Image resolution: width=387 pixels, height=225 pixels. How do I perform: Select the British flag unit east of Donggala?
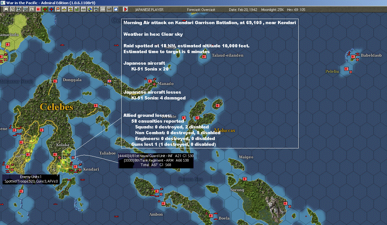click(x=109, y=81)
